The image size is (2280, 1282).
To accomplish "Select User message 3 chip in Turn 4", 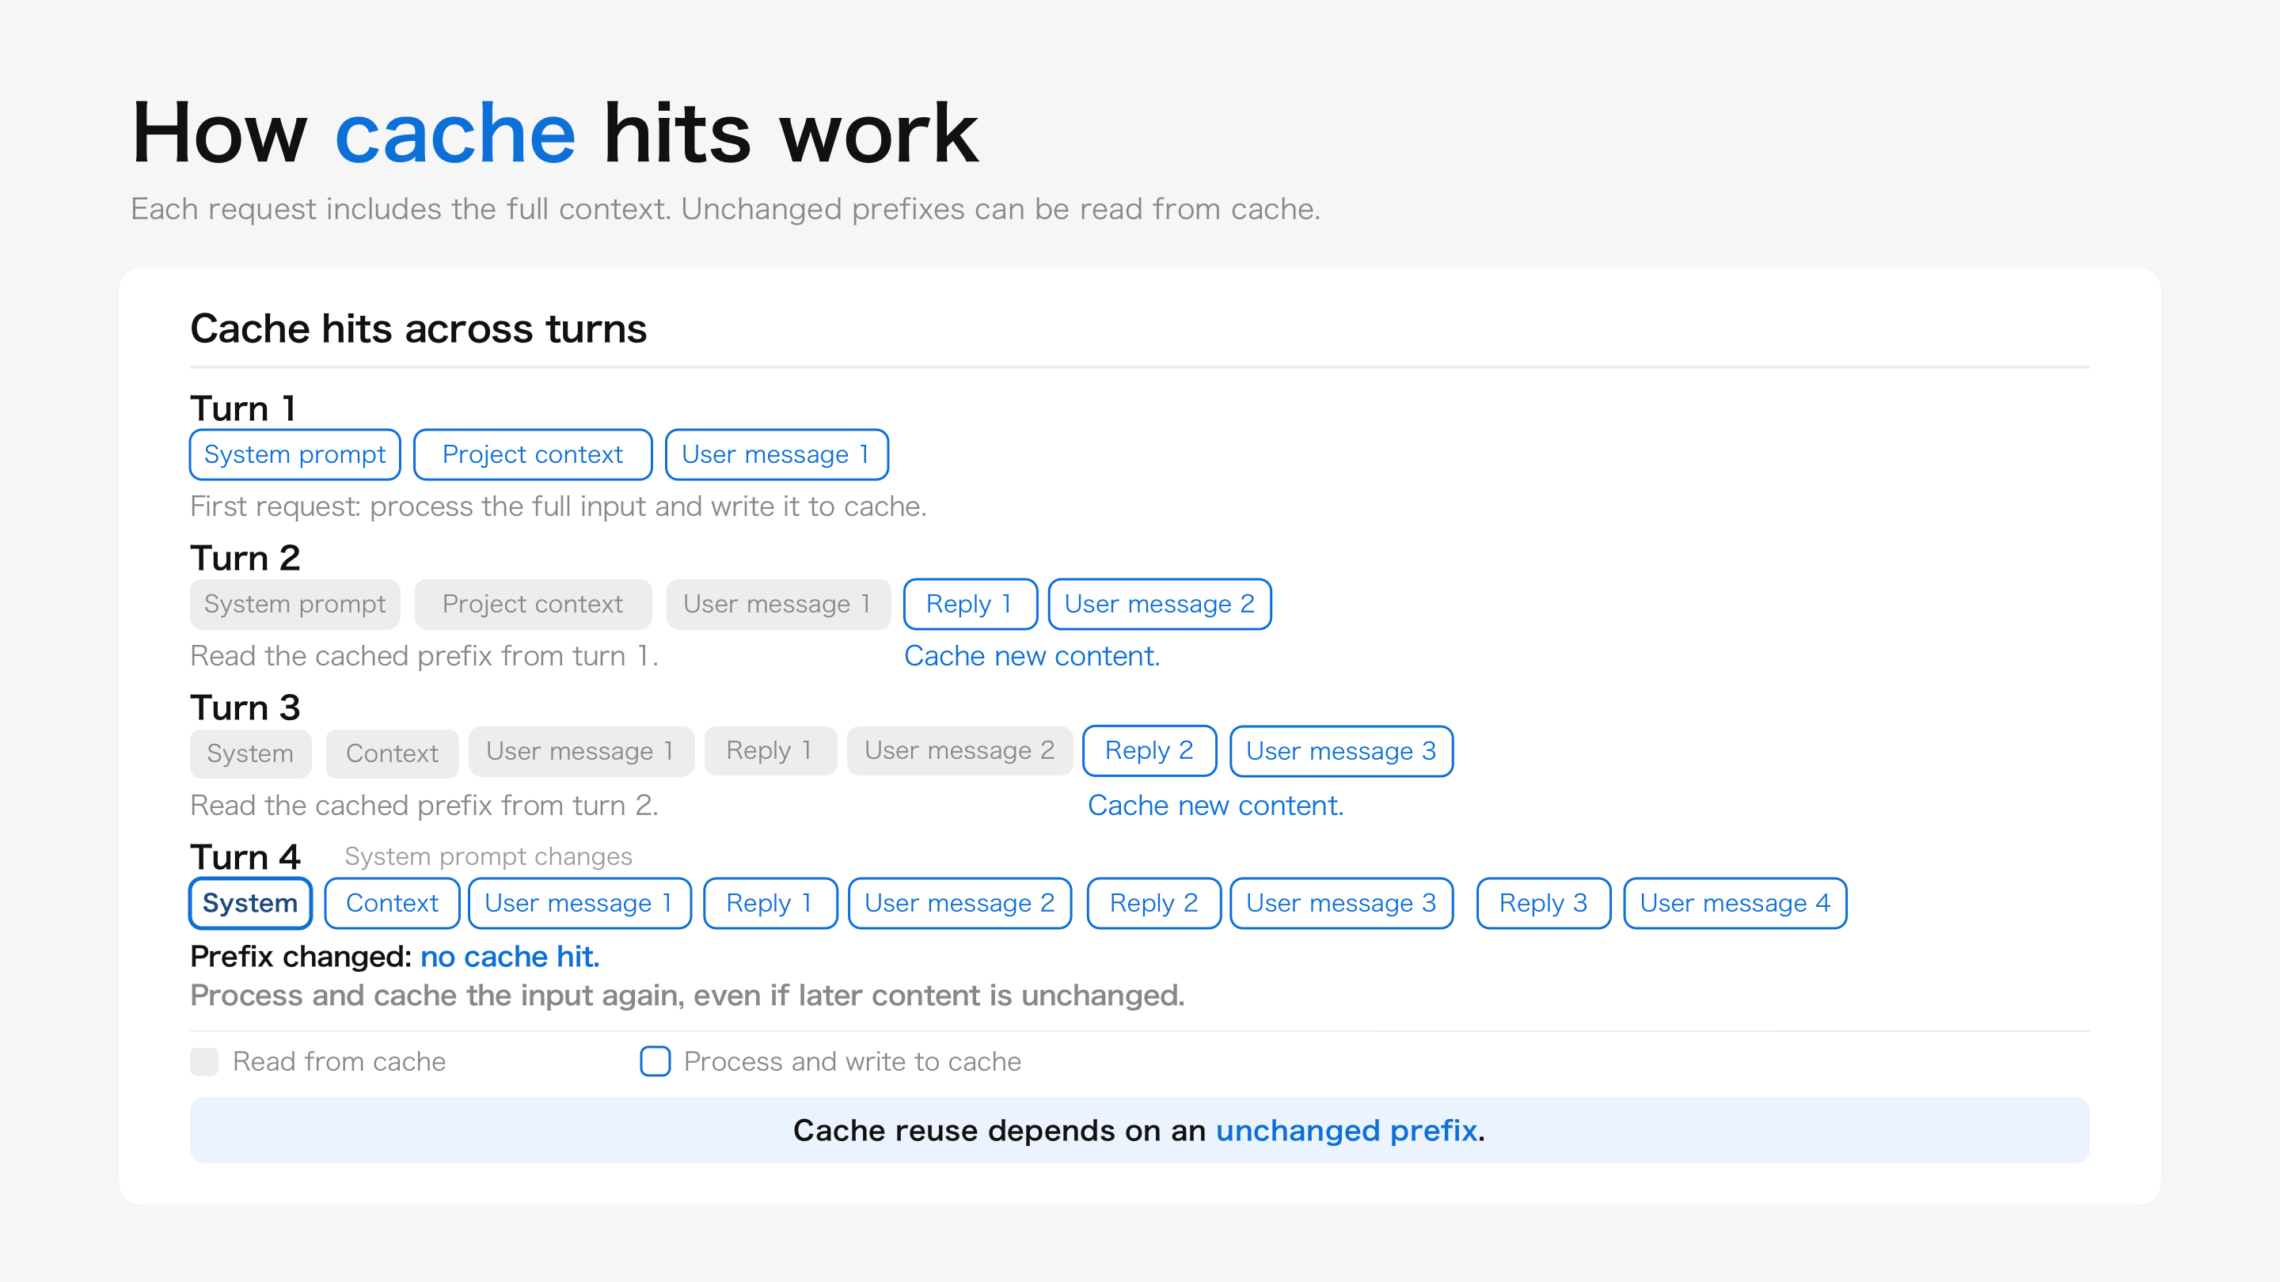I will coord(1341,903).
